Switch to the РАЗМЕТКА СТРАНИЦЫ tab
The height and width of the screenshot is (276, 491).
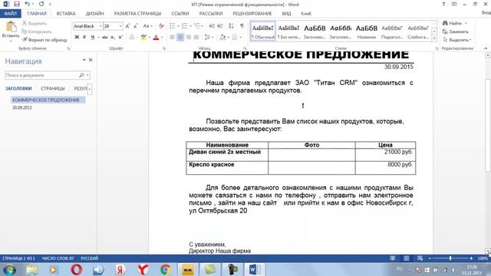(x=137, y=14)
